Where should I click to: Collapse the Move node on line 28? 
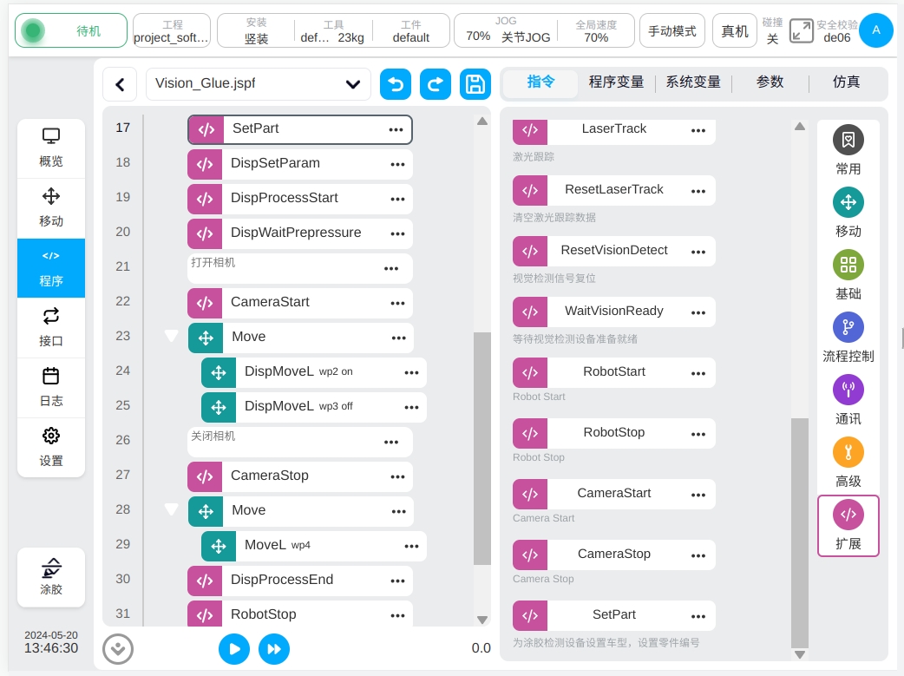[172, 510]
